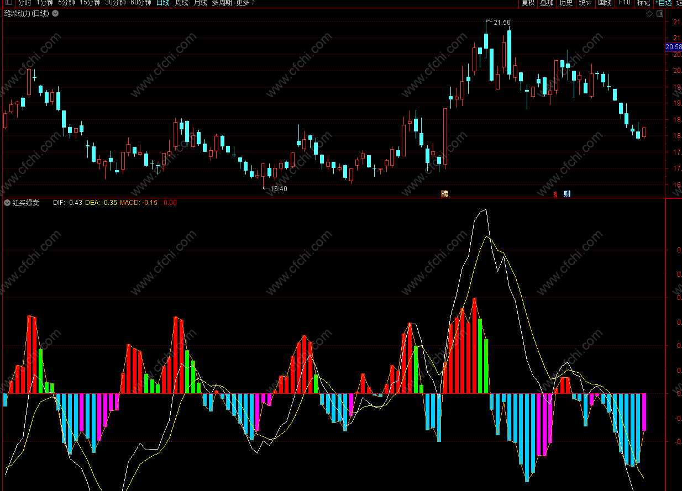Image resolution: width=682 pixels, height=491 pixels.
Task: Click the 标记 mark button
Action: pos(643,3)
